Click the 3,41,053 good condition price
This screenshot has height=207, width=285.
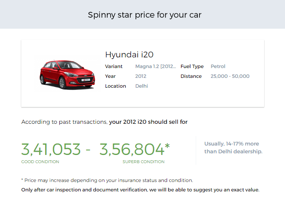[51, 150]
